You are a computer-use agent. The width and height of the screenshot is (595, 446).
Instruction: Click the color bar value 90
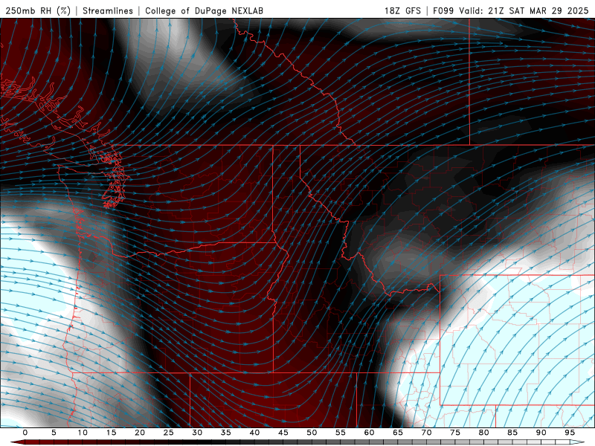(541, 433)
